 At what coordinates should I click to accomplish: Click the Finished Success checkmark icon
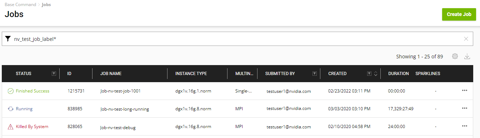point(11,91)
